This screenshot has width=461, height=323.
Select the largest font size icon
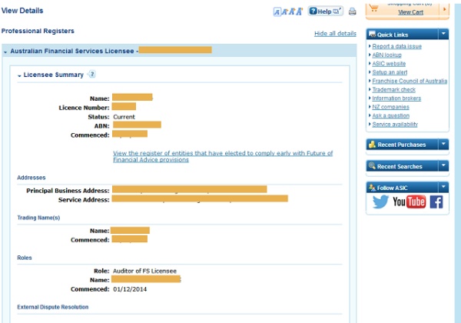click(297, 12)
